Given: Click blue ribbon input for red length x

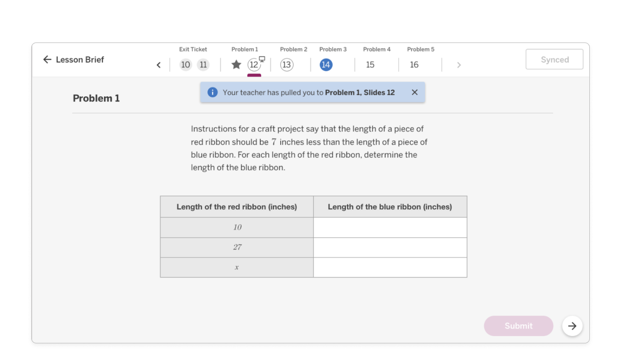Looking at the screenshot, I should (390, 267).
